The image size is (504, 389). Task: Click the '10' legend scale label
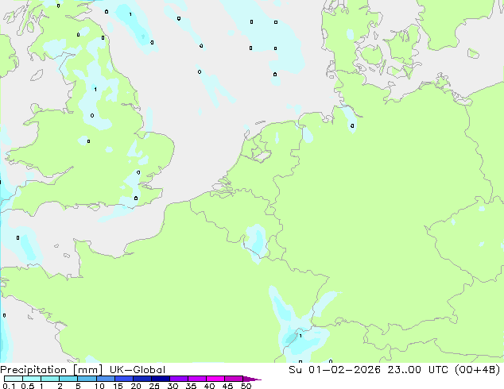pos(99,386)
